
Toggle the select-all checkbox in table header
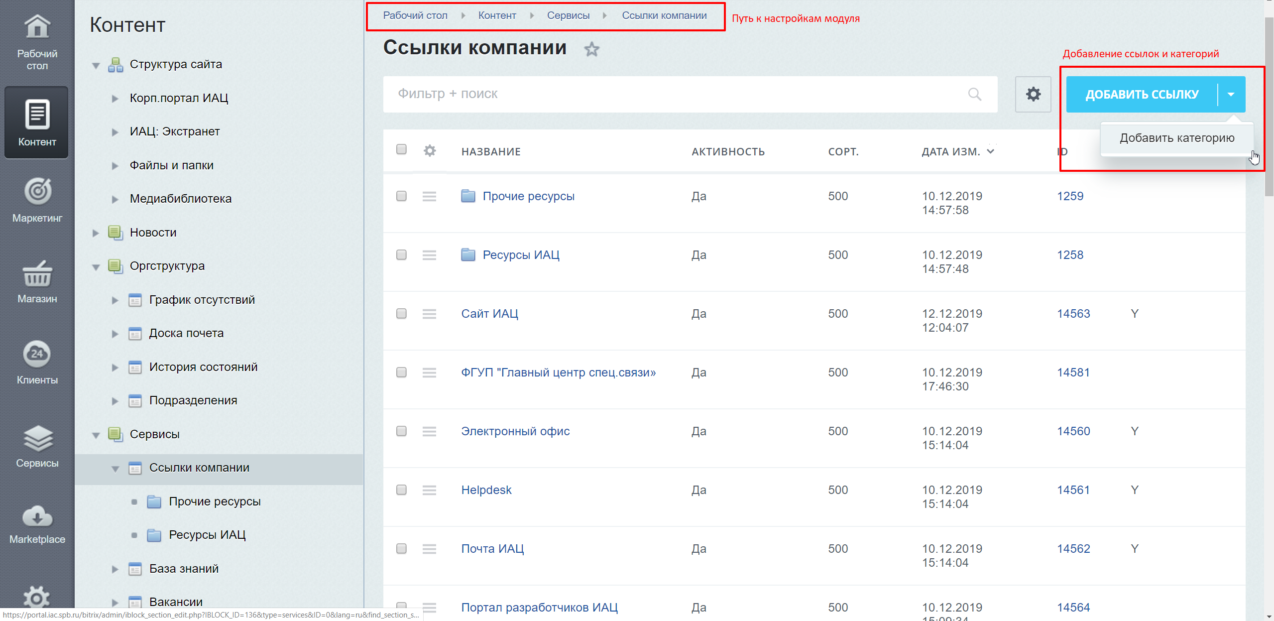coord(401,149)
